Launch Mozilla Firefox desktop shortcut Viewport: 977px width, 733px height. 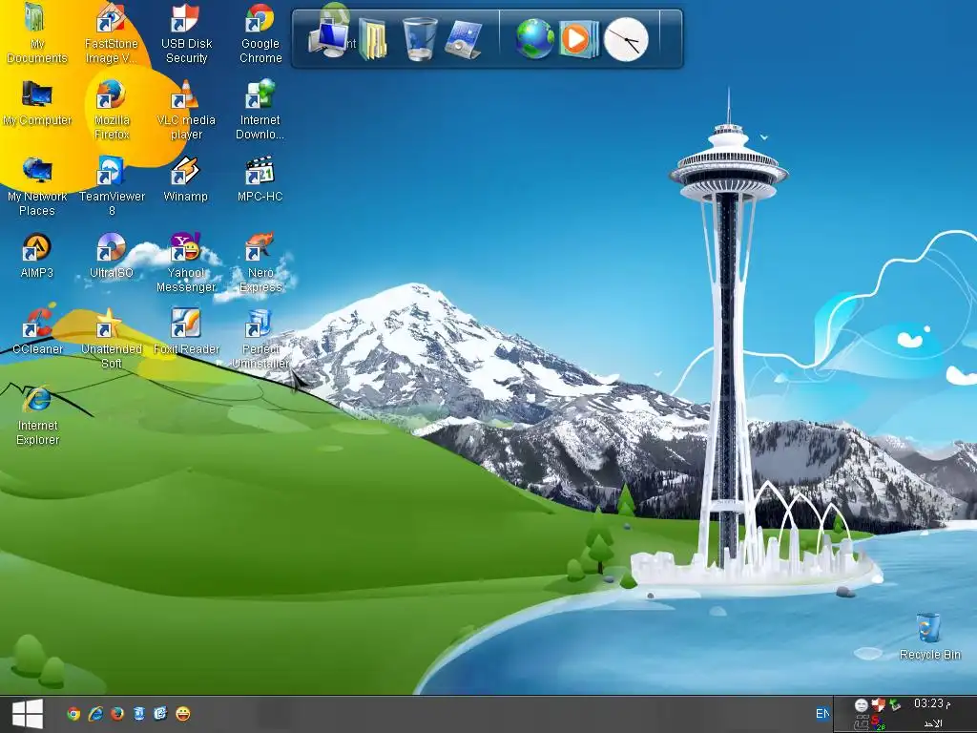pyautogui.click(x=112, y=109)
